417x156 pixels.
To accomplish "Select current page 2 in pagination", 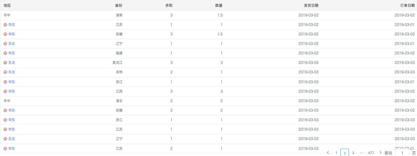I will (345, 153).
